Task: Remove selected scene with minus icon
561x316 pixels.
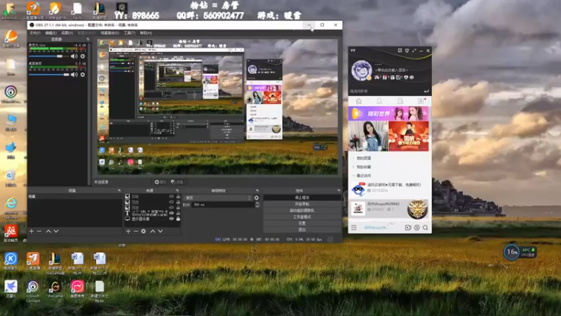Action: click(x=39, y=231)
